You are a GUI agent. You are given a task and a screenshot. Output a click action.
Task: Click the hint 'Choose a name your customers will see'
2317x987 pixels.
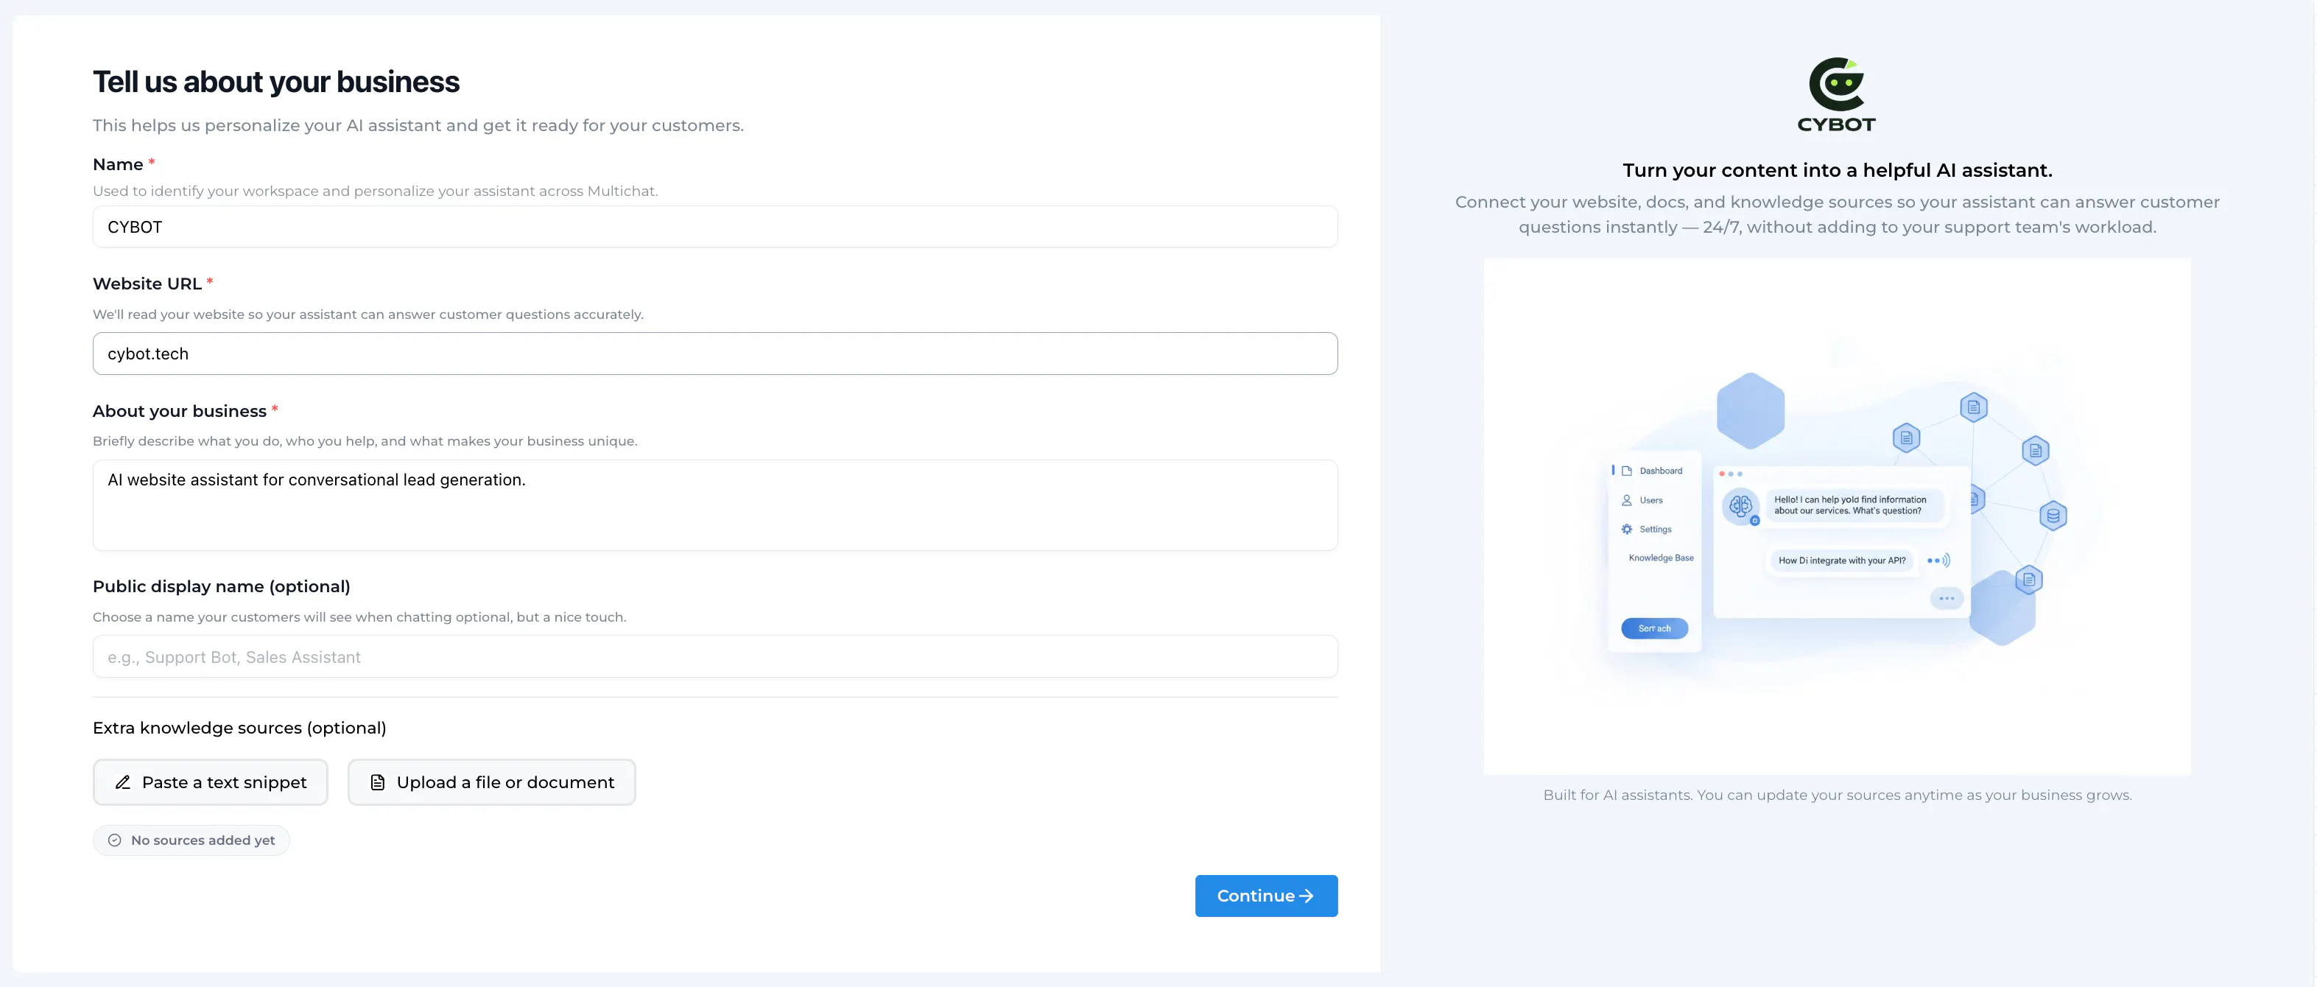pos(360,617)
